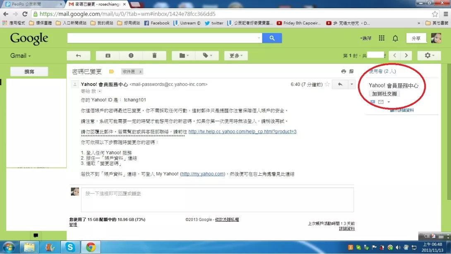The image size is (451, 254).
Task: Open the 其他書籤 bookmark folder
Action: tap(437, 23)
